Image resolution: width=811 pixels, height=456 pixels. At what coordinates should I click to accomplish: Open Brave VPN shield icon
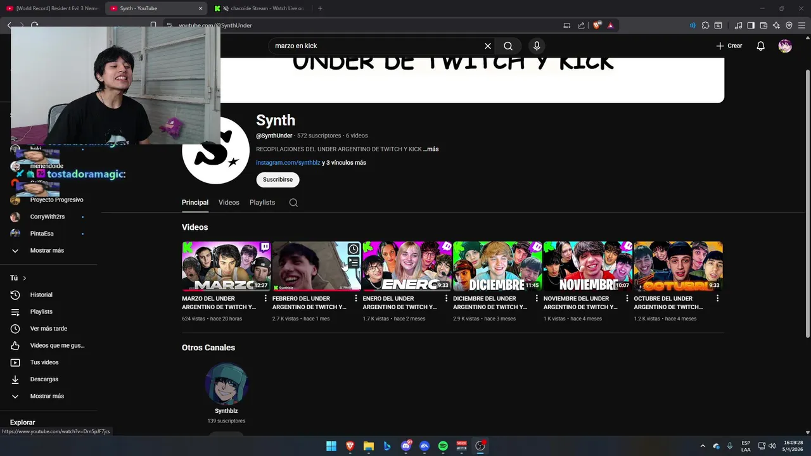click(x=789, y=25)
